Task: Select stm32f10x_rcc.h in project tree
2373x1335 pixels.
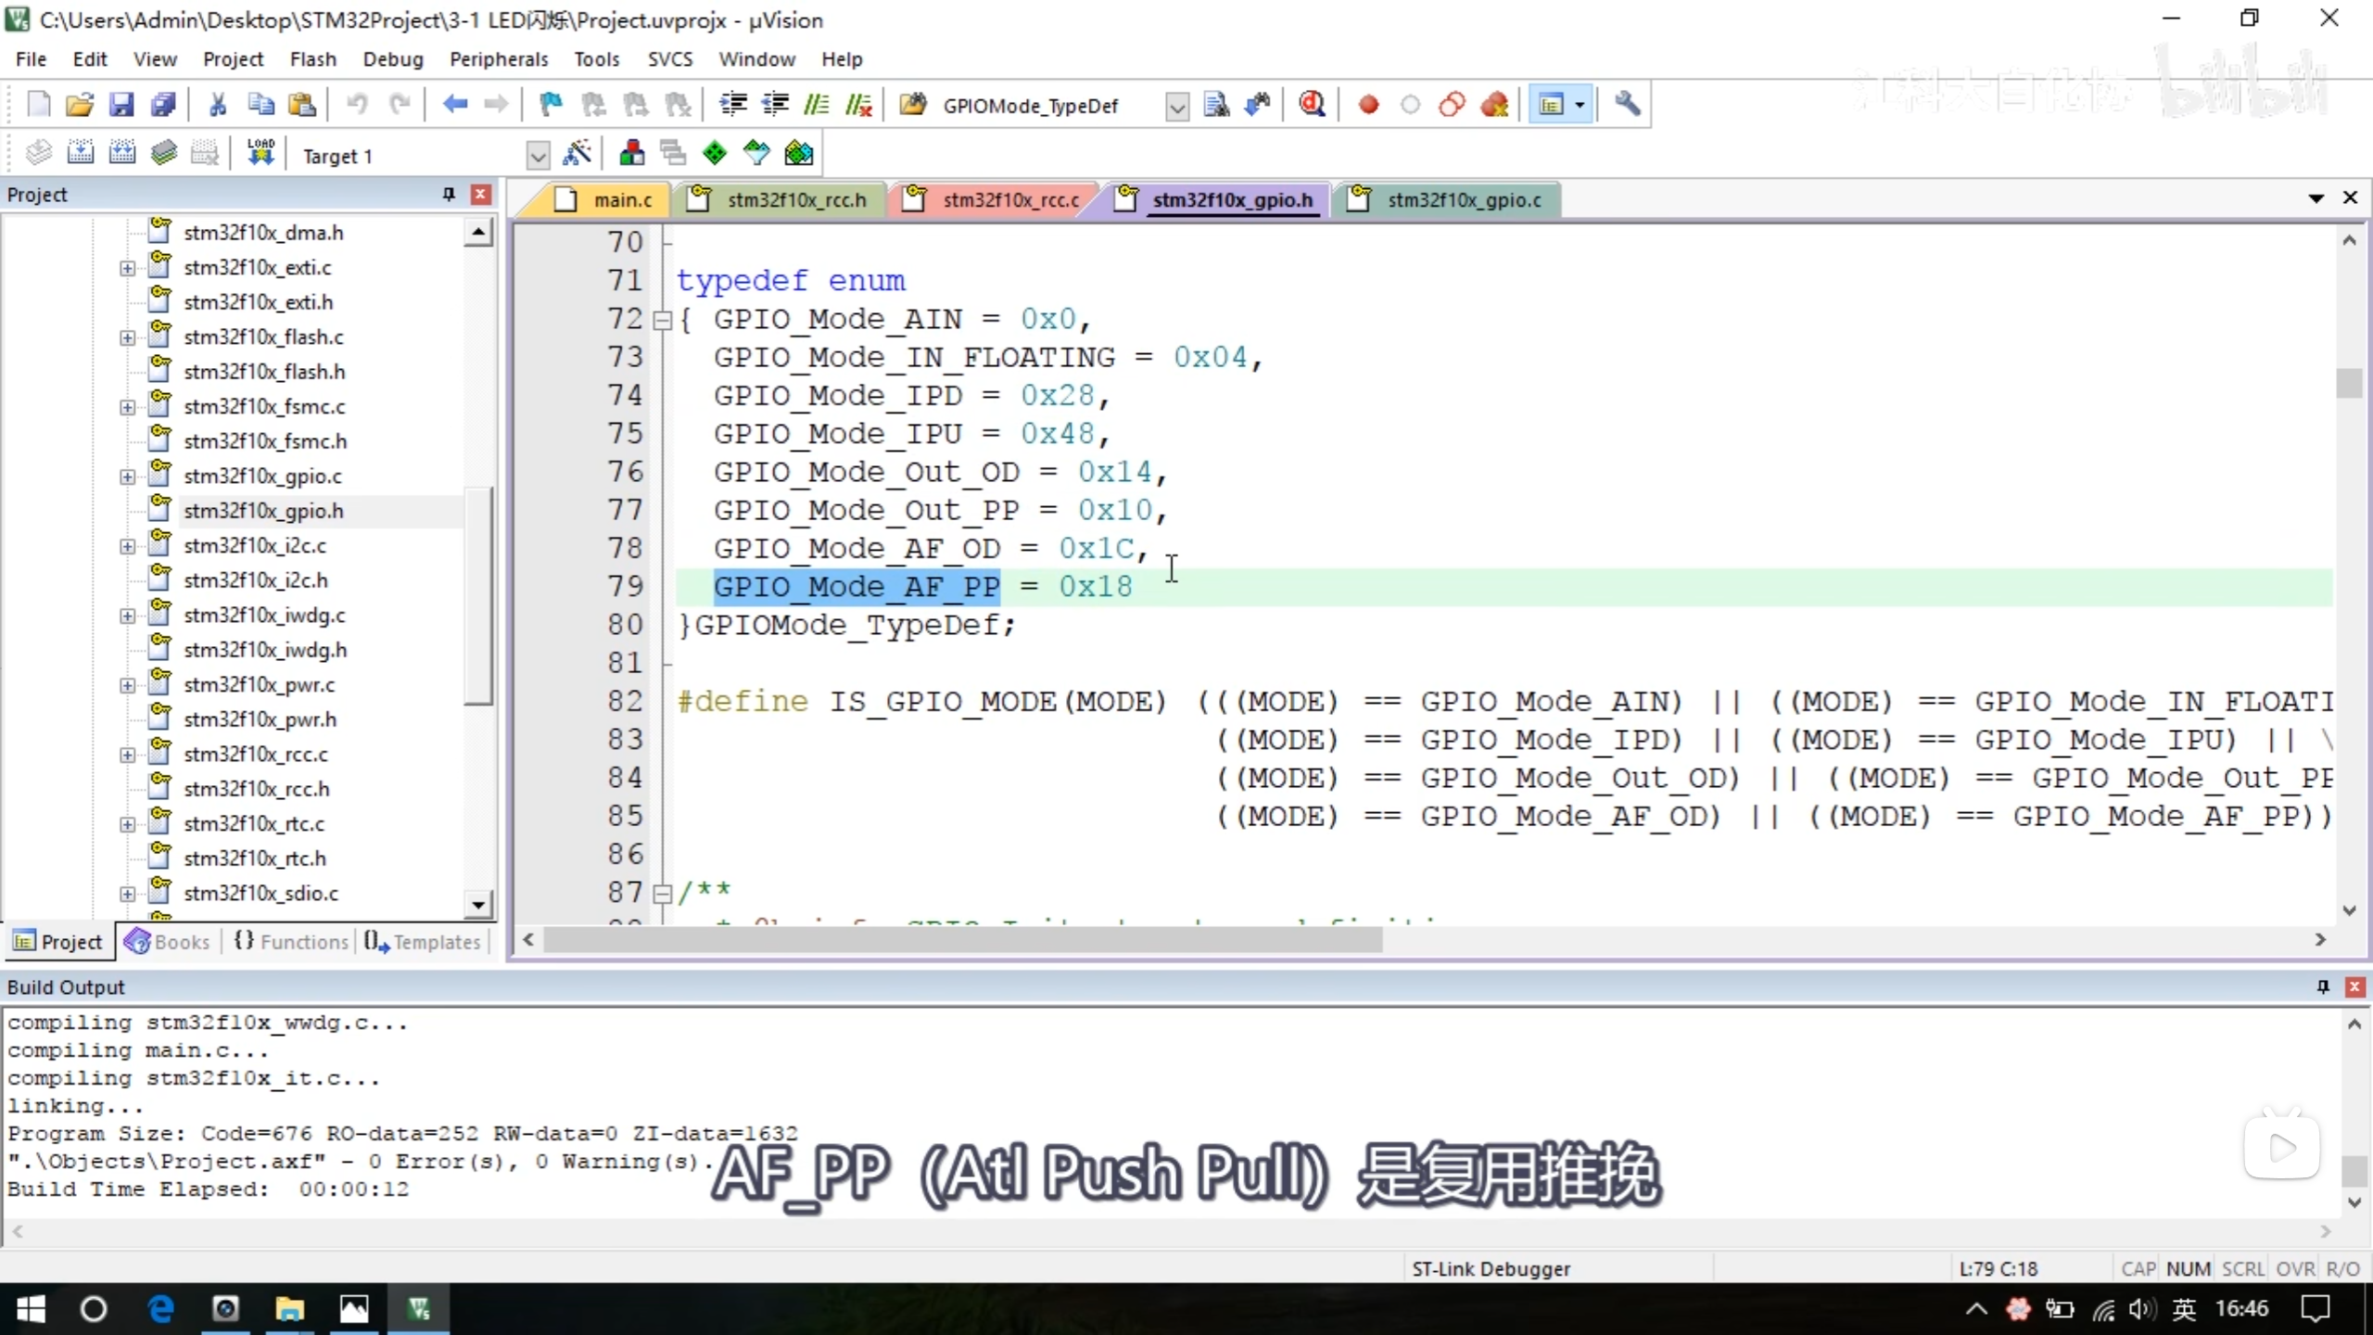Action: tap(257, 789)
